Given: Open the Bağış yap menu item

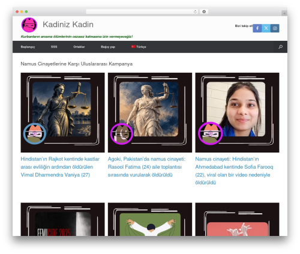Looking at the screenshot, I should 108,47.
